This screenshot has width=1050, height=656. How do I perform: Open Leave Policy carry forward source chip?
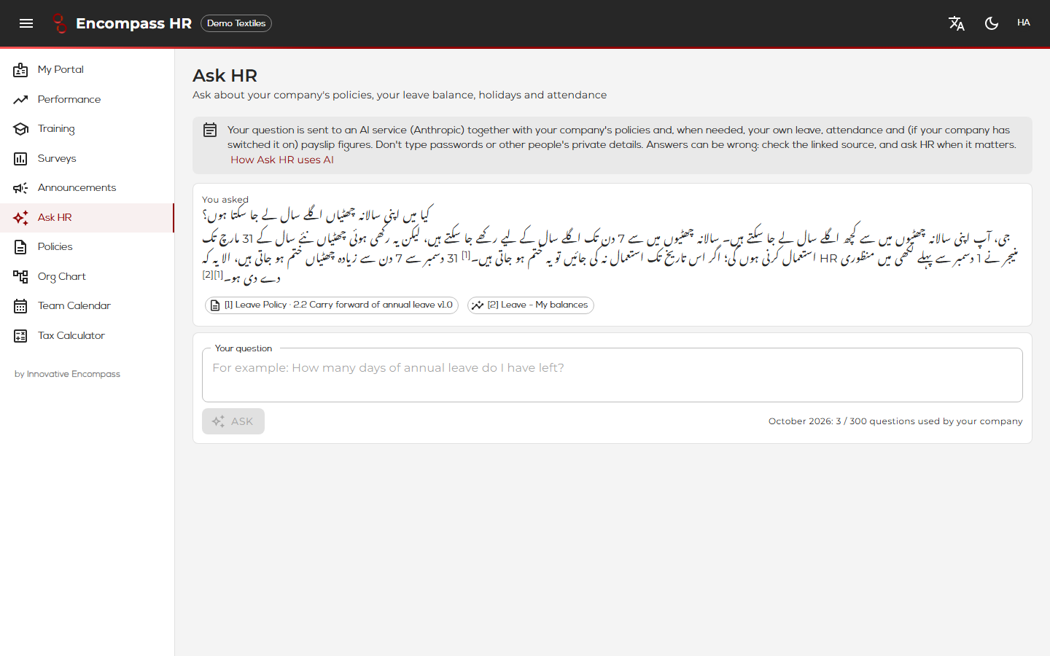pos(332,305)
